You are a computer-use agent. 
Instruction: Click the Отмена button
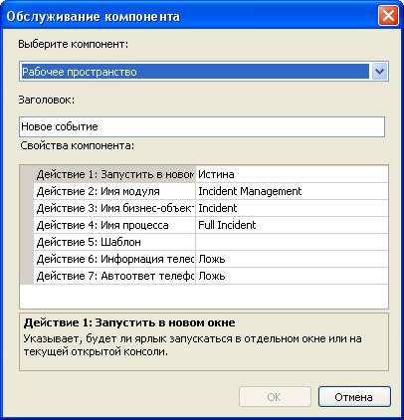[x=354, y=397]
